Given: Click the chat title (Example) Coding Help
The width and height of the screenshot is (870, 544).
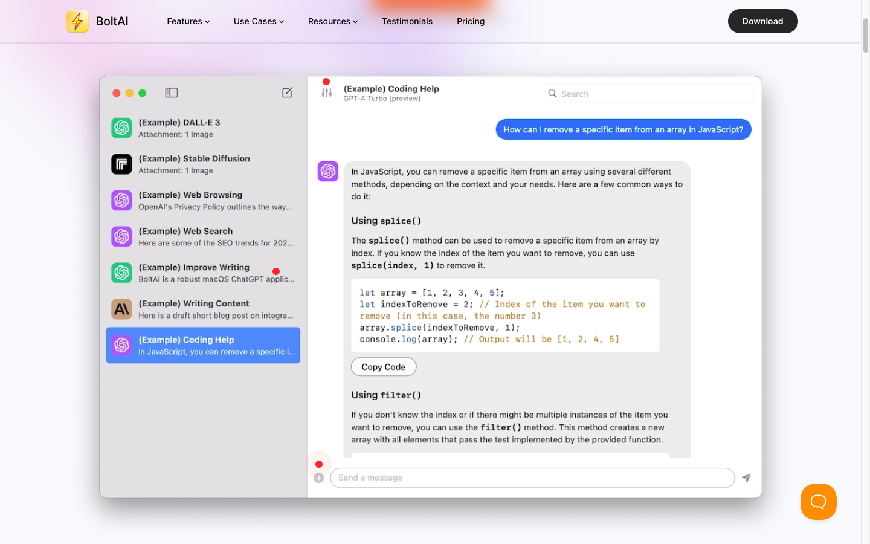Looking at the screenshot, I should pos(391,89).
